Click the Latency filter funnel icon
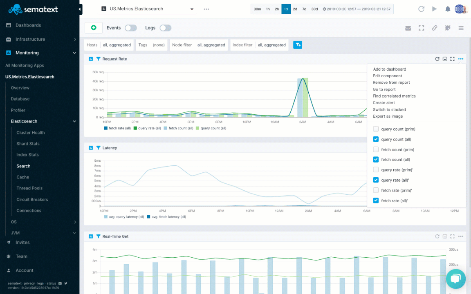The width and height of the screenshot is (471, 294). click(98, 147)
